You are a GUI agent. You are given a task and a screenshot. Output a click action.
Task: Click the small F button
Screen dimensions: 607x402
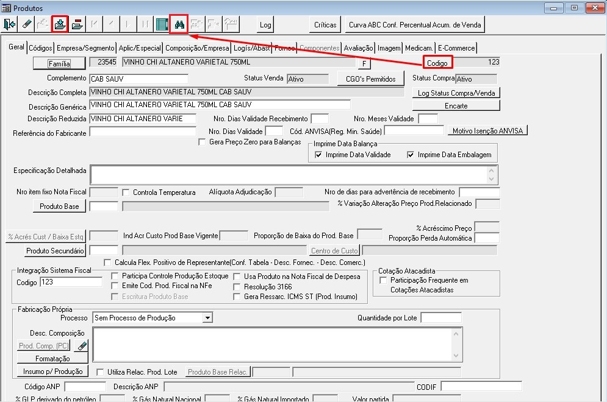[364, 63]
